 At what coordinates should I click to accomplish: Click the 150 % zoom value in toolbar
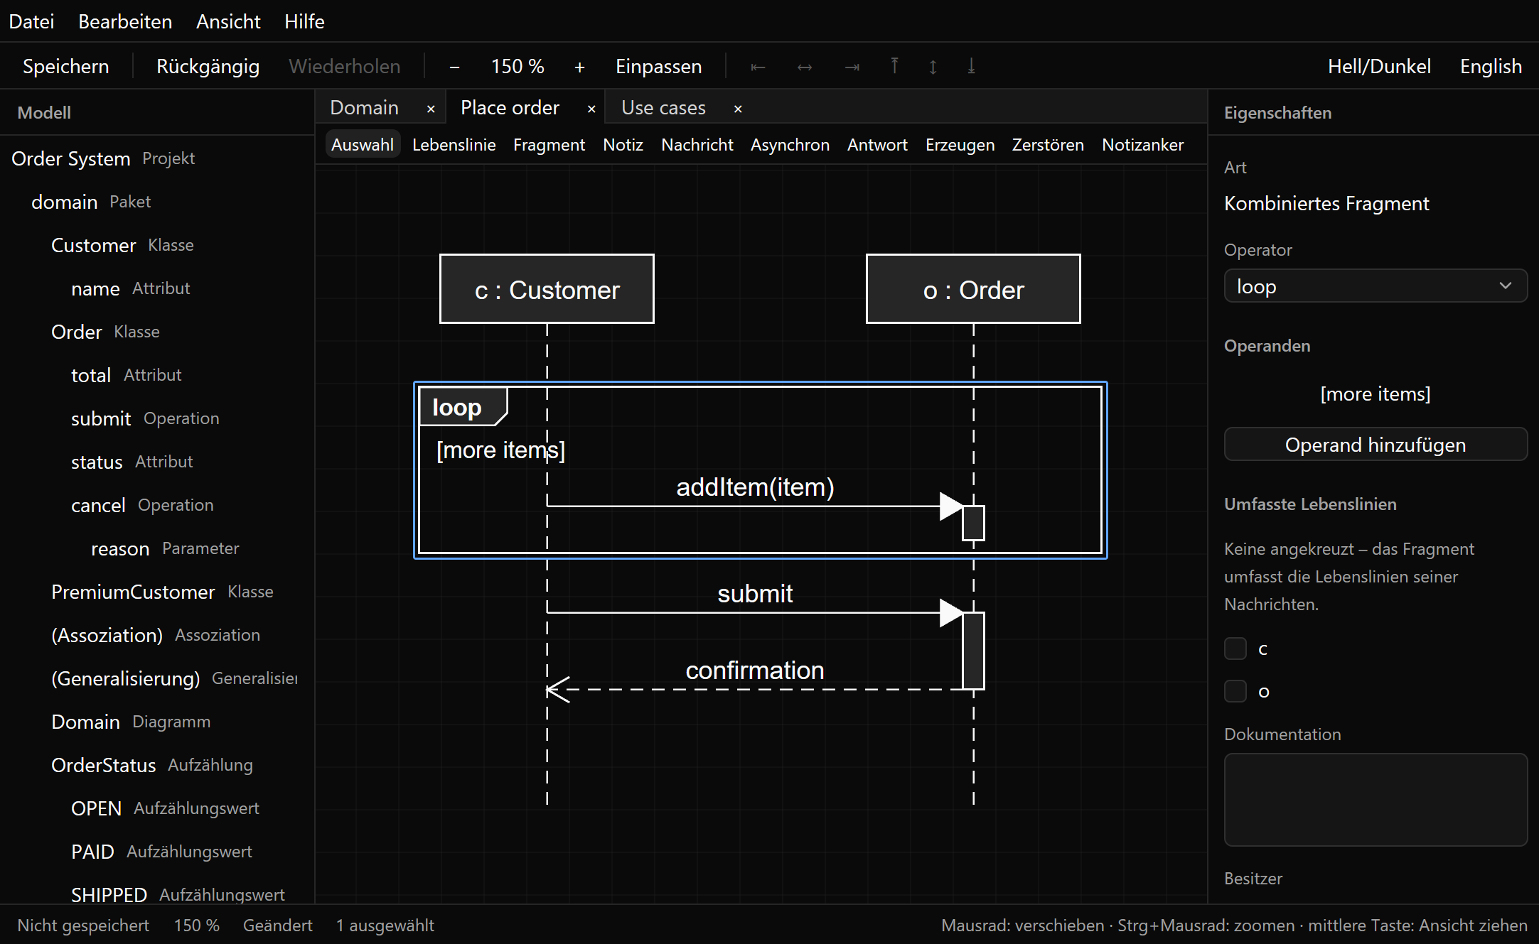coord(518,67)
